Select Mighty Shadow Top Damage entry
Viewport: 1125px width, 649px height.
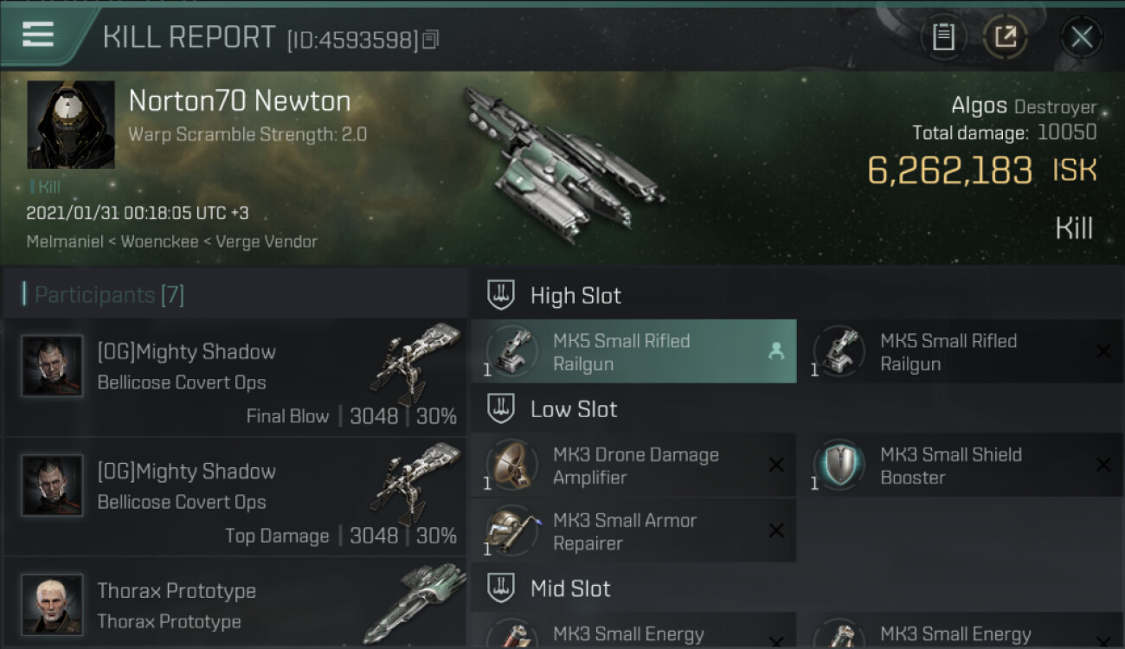235,497
